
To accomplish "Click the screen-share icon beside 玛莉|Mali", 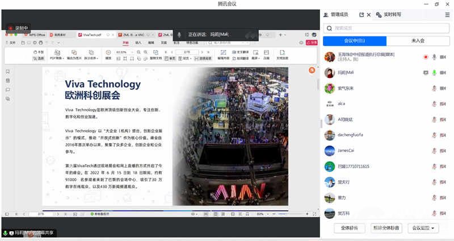I will (x=426, y=73).
